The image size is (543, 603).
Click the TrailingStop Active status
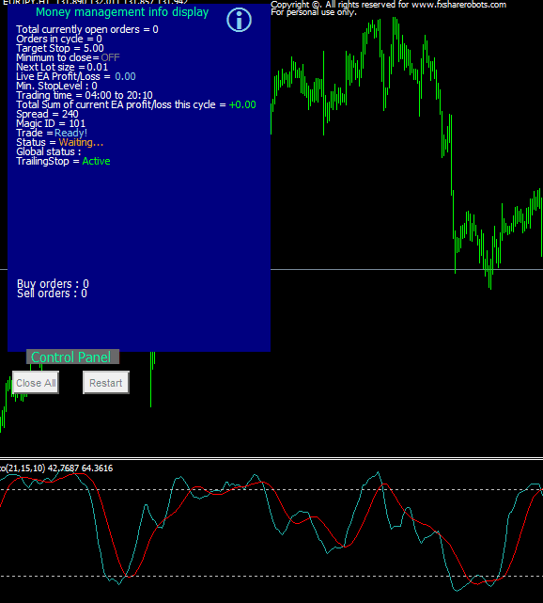click(97, 161)
